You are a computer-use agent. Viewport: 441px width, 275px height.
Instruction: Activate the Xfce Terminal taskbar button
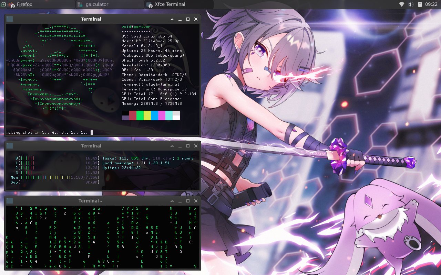click(x=179, y=4)
